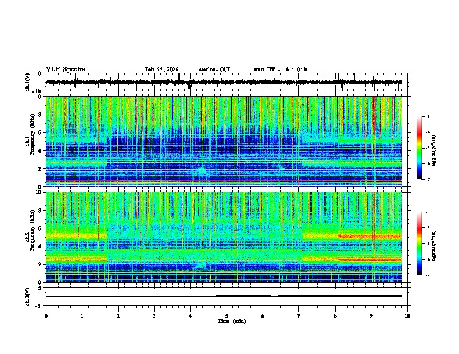Click the "4" tick on the time axis
Screen dimensions: 459x354
point(191,316)
